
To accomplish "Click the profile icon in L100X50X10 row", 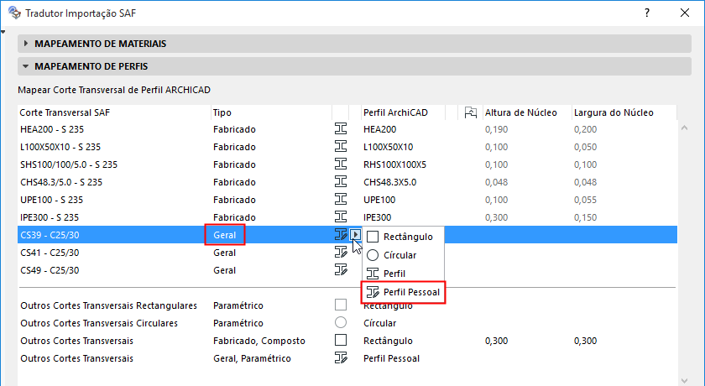I will (341, 147).
